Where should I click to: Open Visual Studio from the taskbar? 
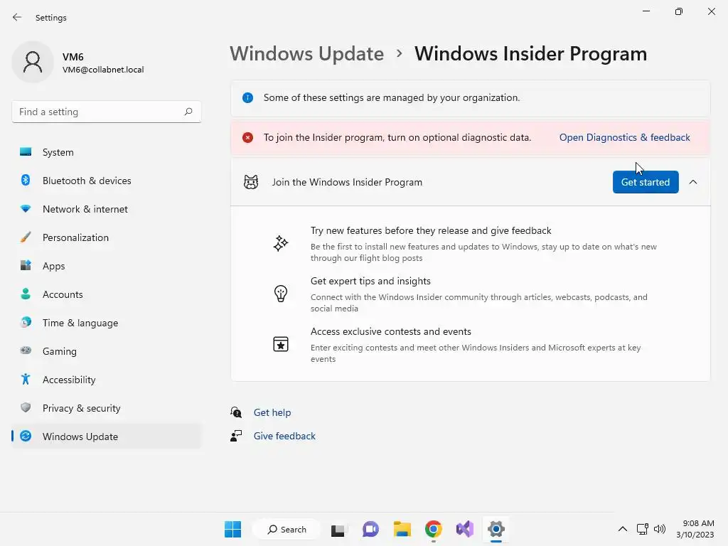tap(465, 529)
